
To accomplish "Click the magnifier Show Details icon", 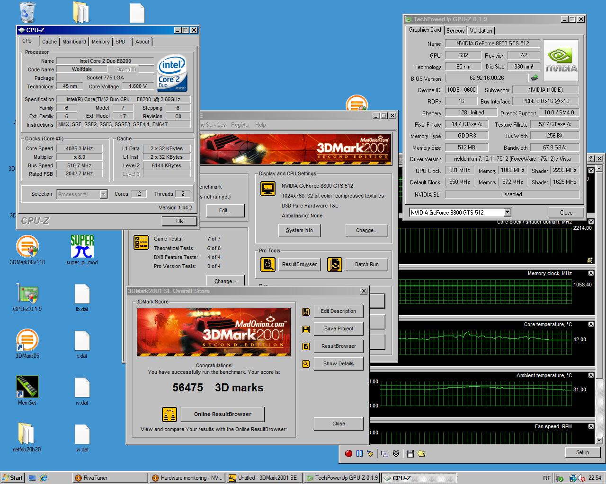I will [x=306, y=364].
